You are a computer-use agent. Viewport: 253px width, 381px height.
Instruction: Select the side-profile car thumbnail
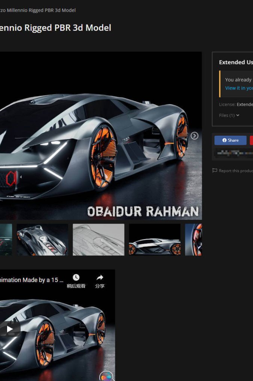click(155, 240)
